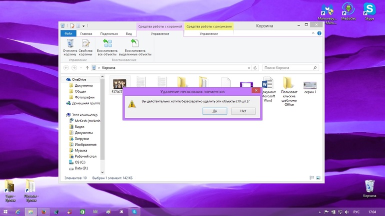Switch to large thumbnails view in status bar

point(318,178)
